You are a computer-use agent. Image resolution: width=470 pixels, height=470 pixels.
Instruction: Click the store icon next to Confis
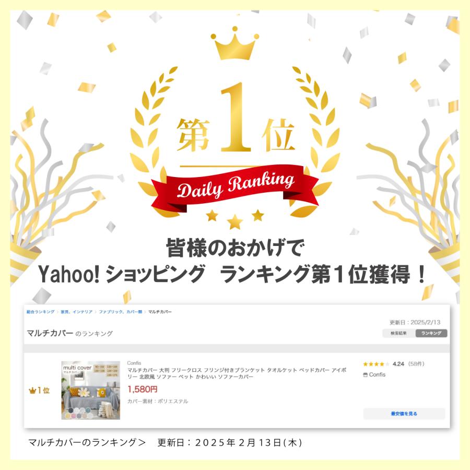365,374
